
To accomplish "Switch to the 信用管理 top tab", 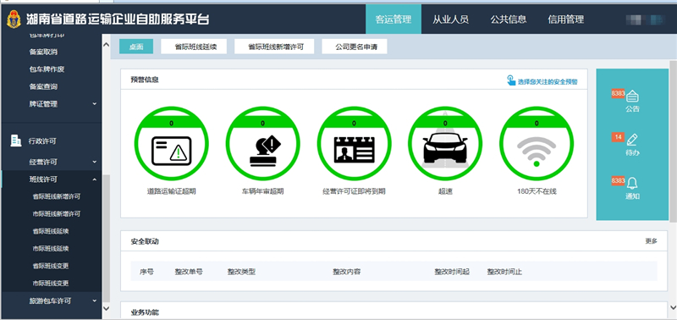I will coord(565,19).
